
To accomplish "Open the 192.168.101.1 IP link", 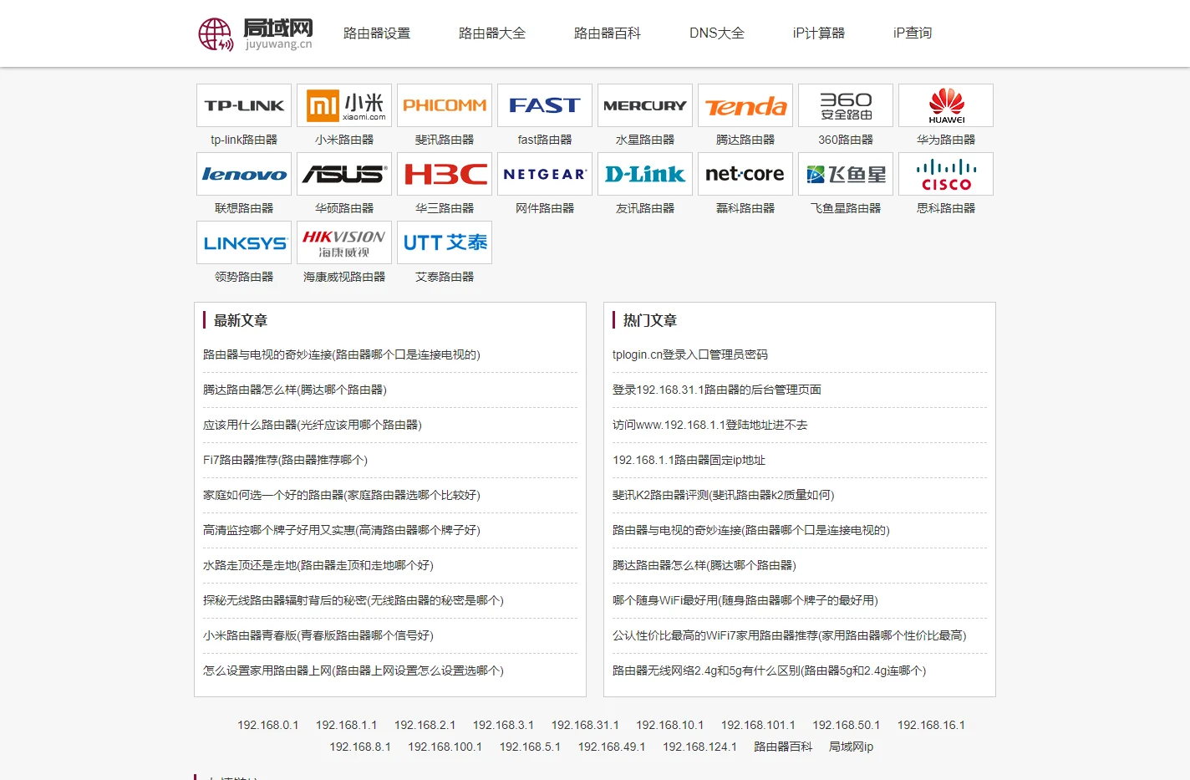I will pos(759,725).
